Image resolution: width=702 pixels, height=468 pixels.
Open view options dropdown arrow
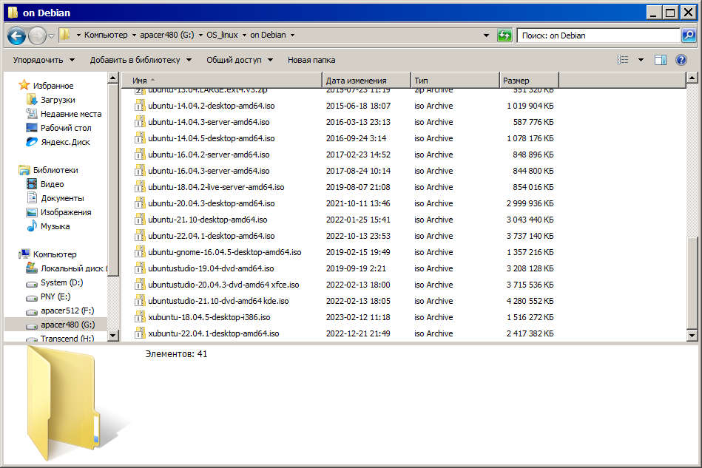pyautogui.click(x=641, y=59)
